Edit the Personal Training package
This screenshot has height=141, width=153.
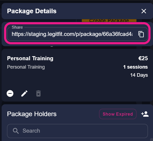click(24, 93)
